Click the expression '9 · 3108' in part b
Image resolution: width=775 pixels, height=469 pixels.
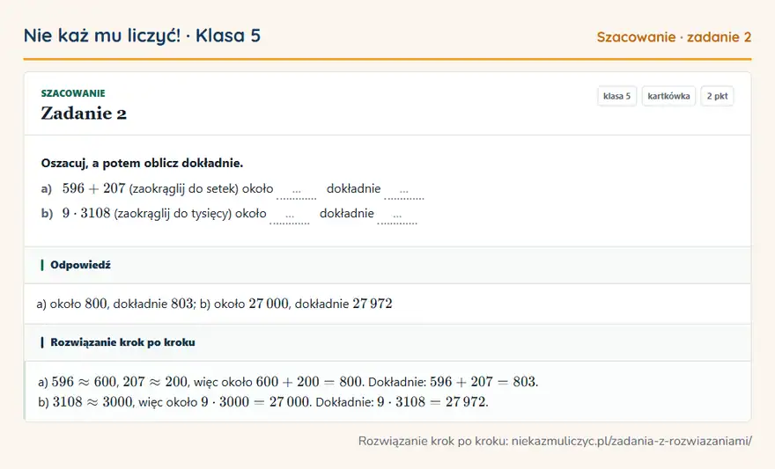pos(86,213)
